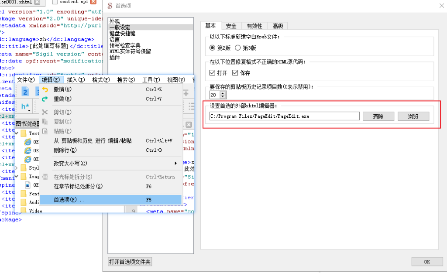Close the content.opf tab

pos(93,2)
